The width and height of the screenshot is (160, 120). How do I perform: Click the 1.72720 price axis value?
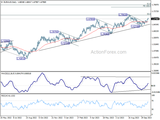(x=155, y=11)
